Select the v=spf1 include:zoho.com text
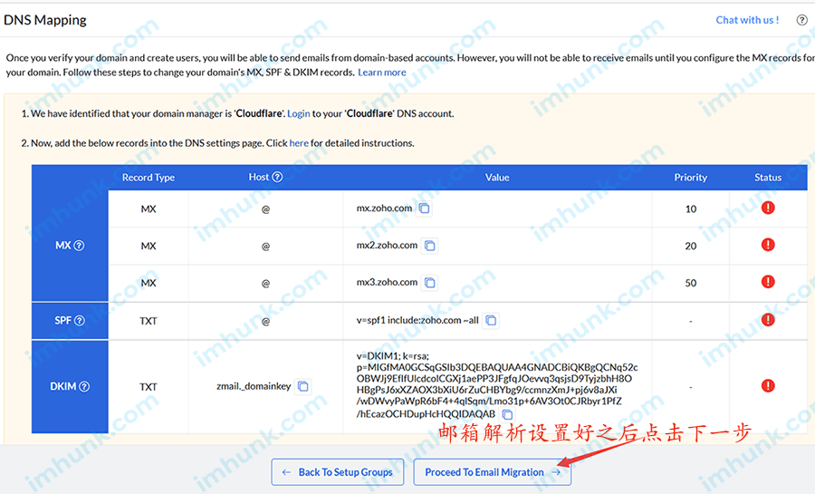815x494 pixels. coord(417,320)
